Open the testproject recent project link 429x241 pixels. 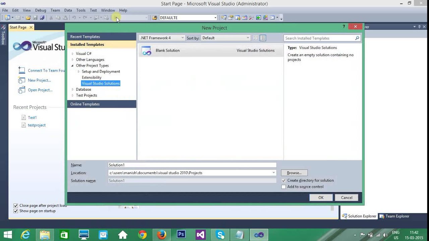(x=37, y=125)
